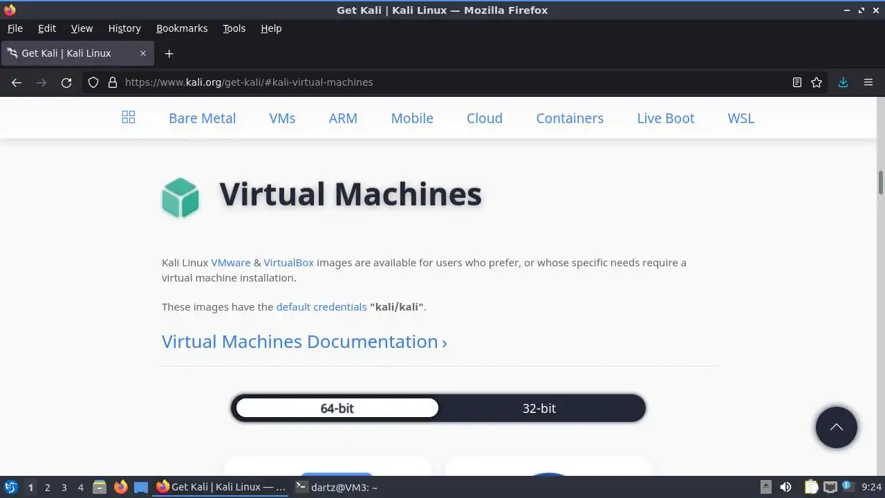
Task: Switch to workspace 2
Action: coord(47,488)
